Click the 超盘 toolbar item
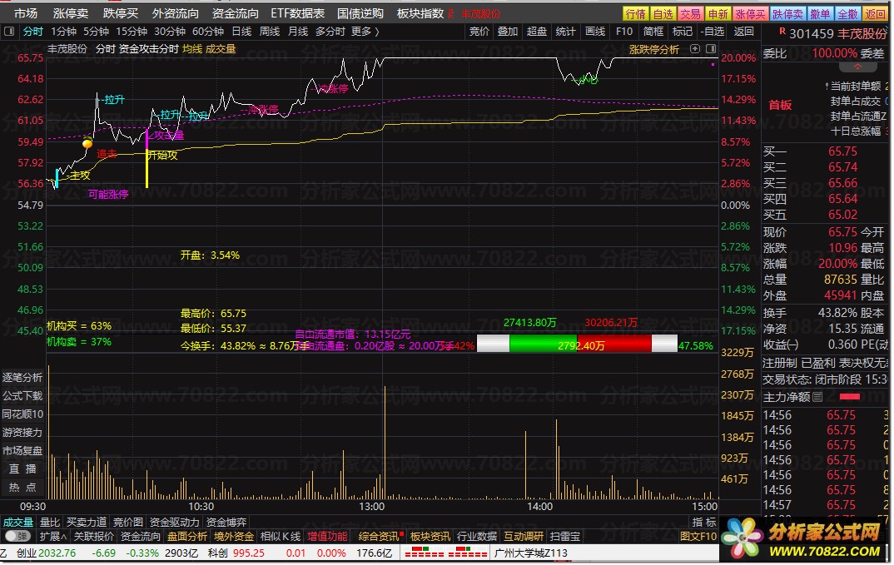The width and height of the screenshot is (894, 565). [537, 32]
